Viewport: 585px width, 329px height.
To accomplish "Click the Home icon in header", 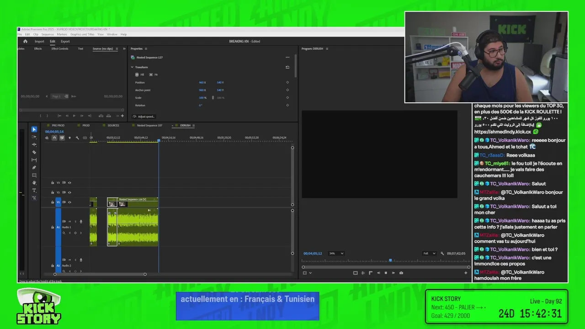I will tap(25, 41).
